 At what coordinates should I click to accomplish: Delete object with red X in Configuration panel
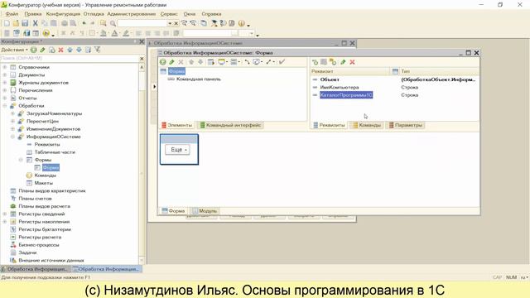pyautogui.click(x=60, y=50)
